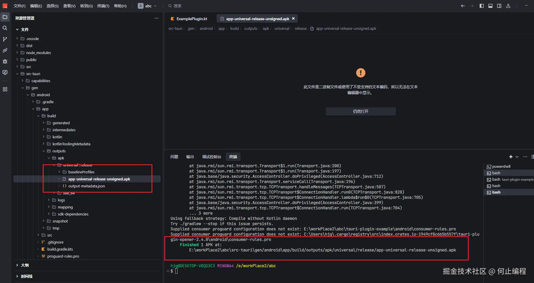The height and width of the screenshot is (283, 534).
Task: Close the app-universal-release-unsigned.apk tab
Action: click(293, 18)
